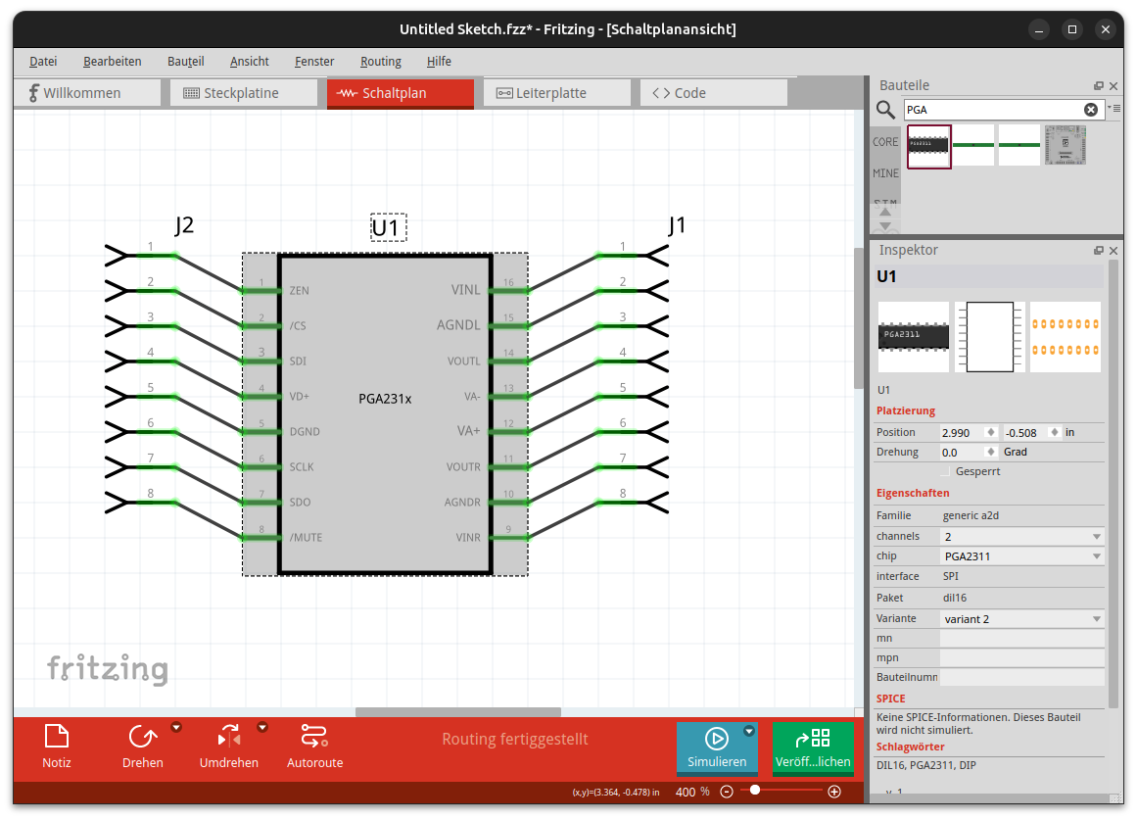Open the channels dropdown

[1021, 536]
